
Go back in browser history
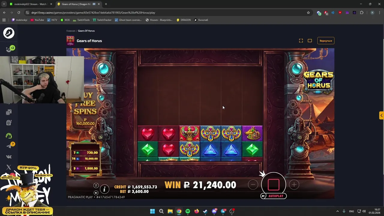coord(4,13)
